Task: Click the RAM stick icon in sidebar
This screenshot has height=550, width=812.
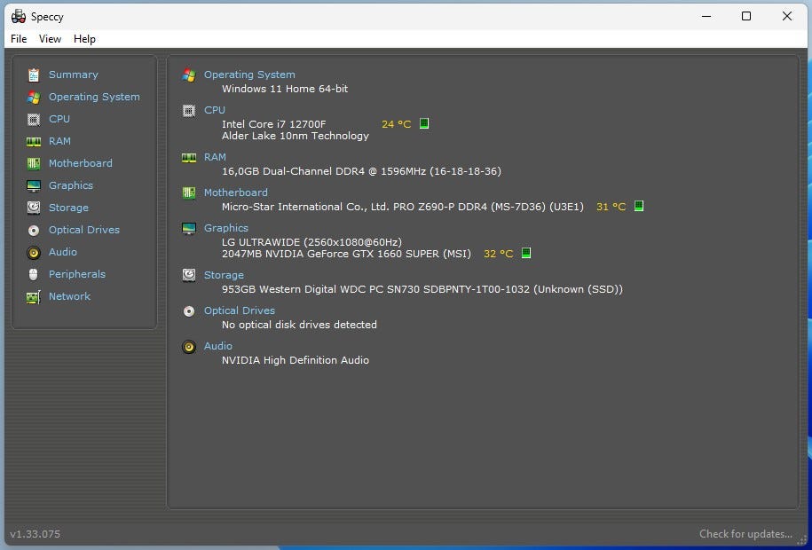Action: point(34,141)
